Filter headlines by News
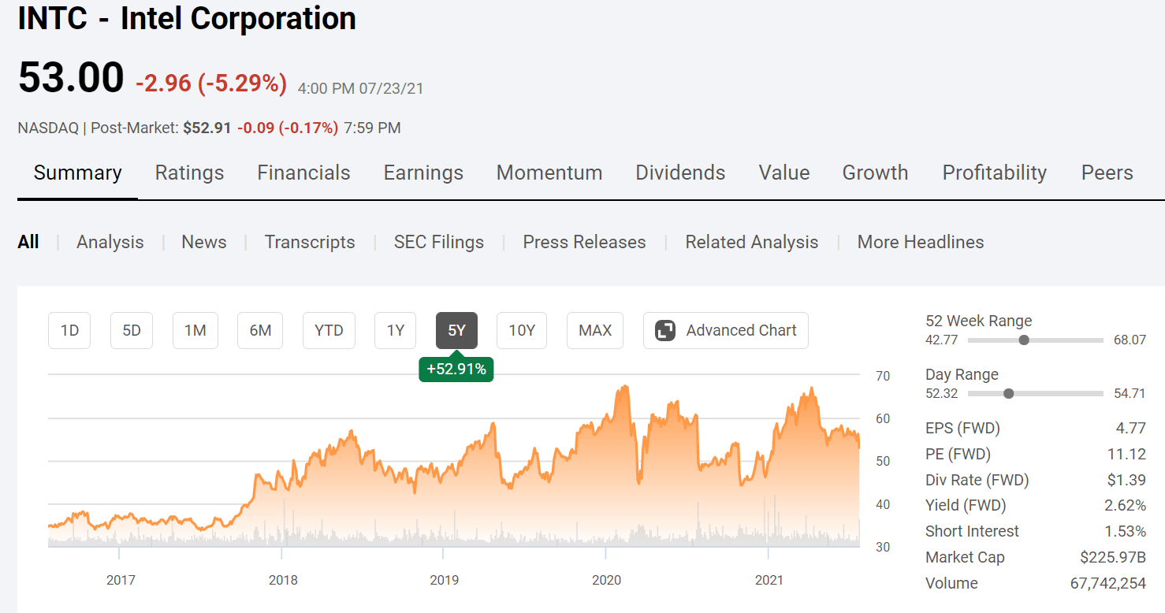The height and width of the screenshot is (613, 1165). [203, 242]
